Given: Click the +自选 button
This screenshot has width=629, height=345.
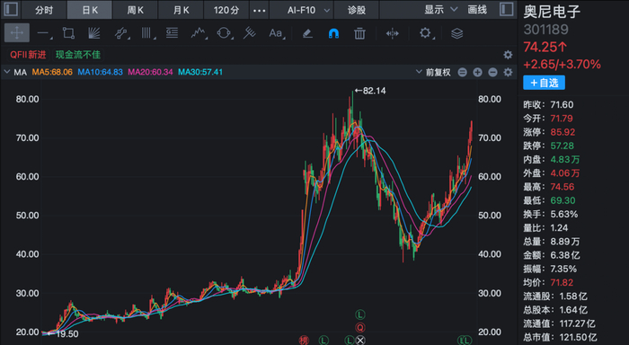Looking at the screenshot, I should tap(544, 83).
